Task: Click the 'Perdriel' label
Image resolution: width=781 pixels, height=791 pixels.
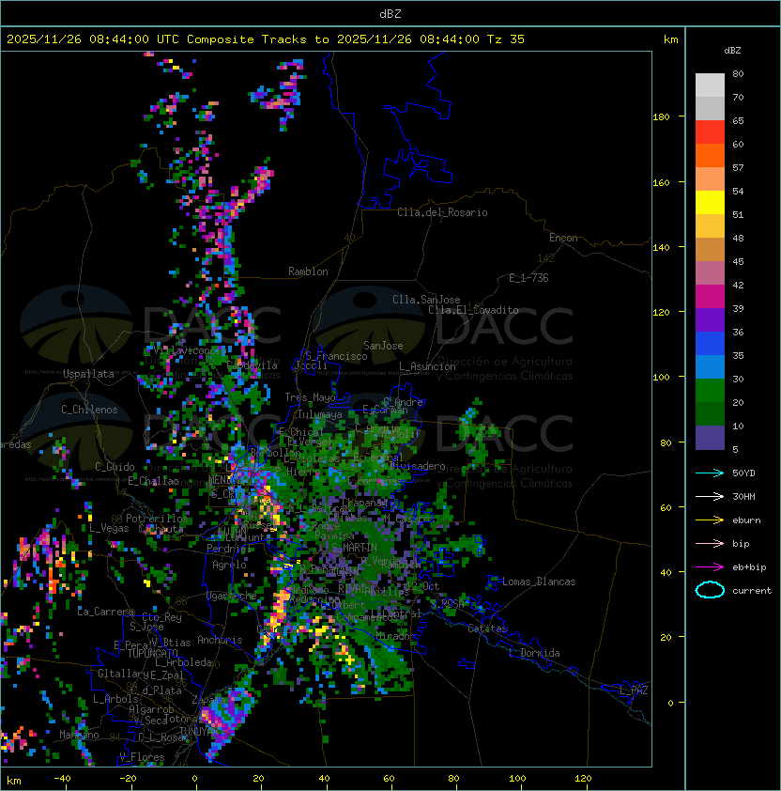Action: tap(229, 548)
